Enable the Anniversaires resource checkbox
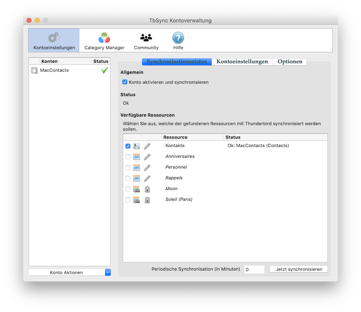This screenshot has width=361, height=312. coord(128,157)
